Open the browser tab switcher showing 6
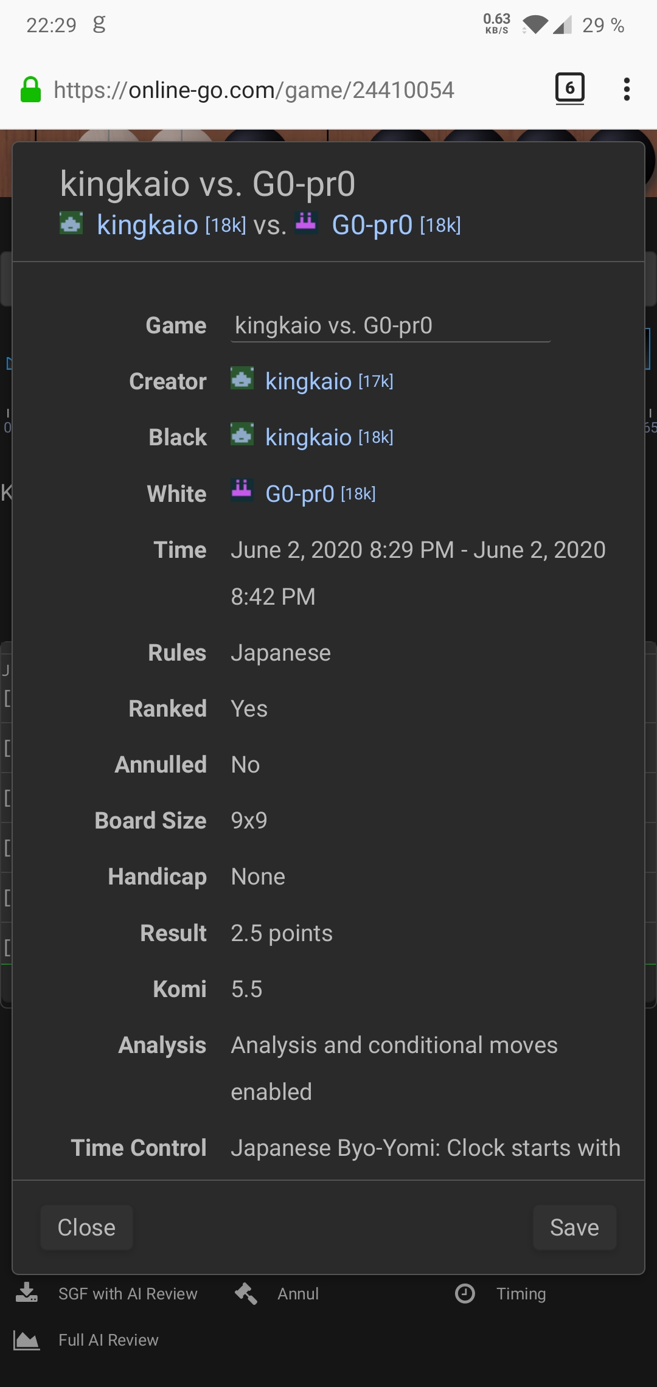The height and width of the screenshot is (1387, 657). [x=569, y=89]
